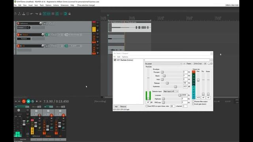
Task: Open the Insert menu
Action: [30, 5]
